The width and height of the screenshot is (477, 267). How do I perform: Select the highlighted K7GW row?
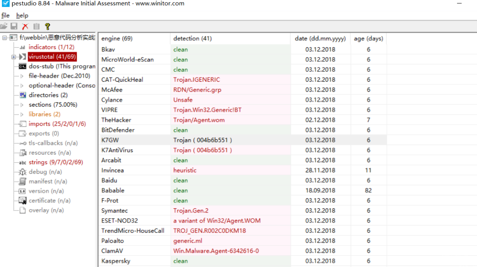click(242, 140)
